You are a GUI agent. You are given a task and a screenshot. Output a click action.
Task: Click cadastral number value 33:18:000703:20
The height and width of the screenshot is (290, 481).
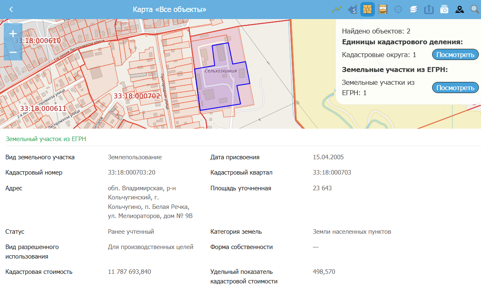pyautogui.click(x=131, y=173)
